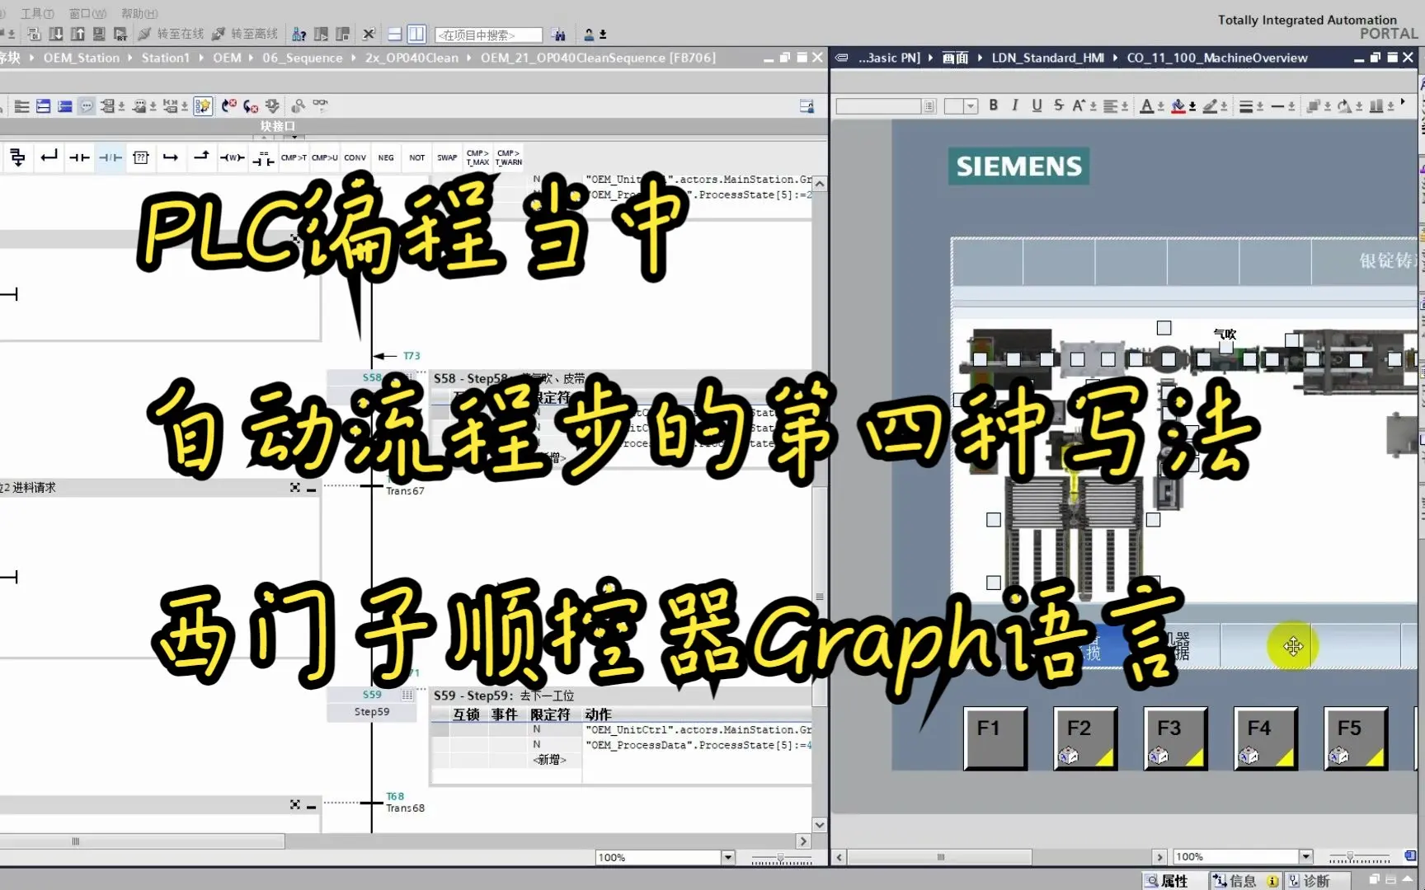
Task: Toggle the favorites display icon in Graph toolbar
Action: tap(203, 105)
